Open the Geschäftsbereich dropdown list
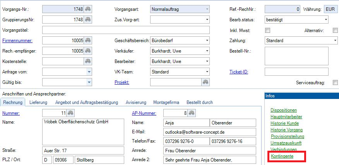 click(207, 40)
